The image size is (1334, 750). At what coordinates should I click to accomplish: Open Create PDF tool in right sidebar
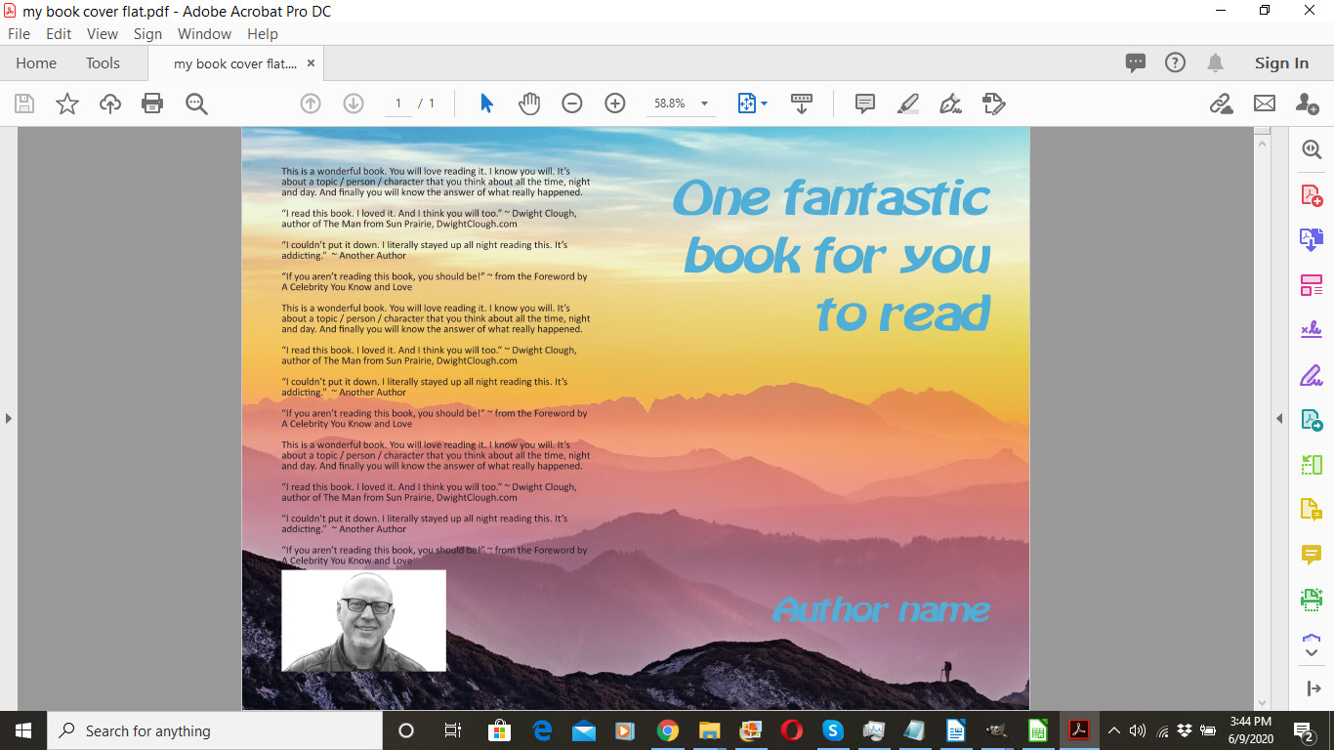pos(1311,195)
